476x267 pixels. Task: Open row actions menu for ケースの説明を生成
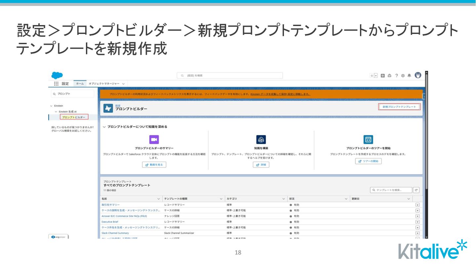417,210
